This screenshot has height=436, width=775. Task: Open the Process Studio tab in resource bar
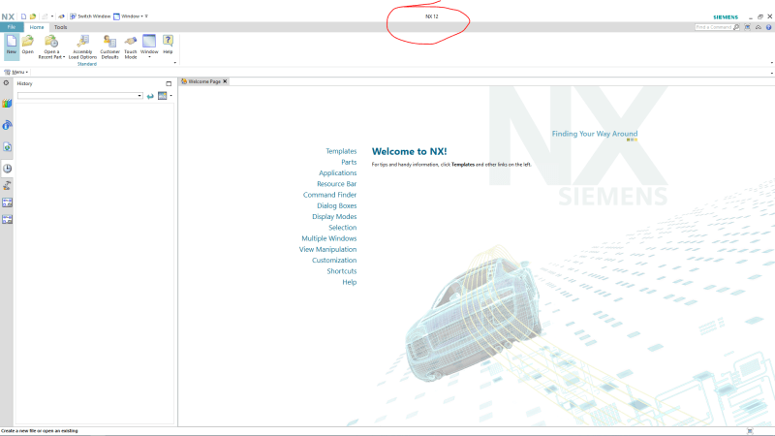[x=7, y=185]
